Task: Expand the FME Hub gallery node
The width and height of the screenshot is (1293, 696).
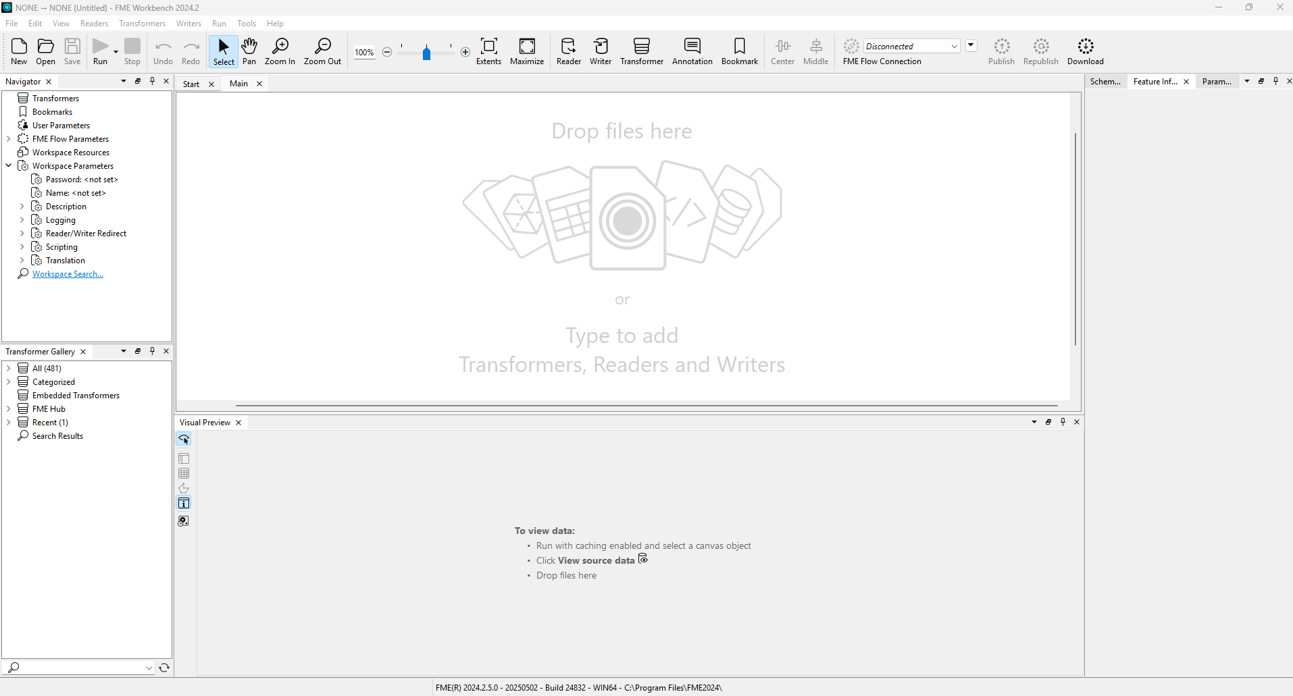Action: (x=9, y=408)
